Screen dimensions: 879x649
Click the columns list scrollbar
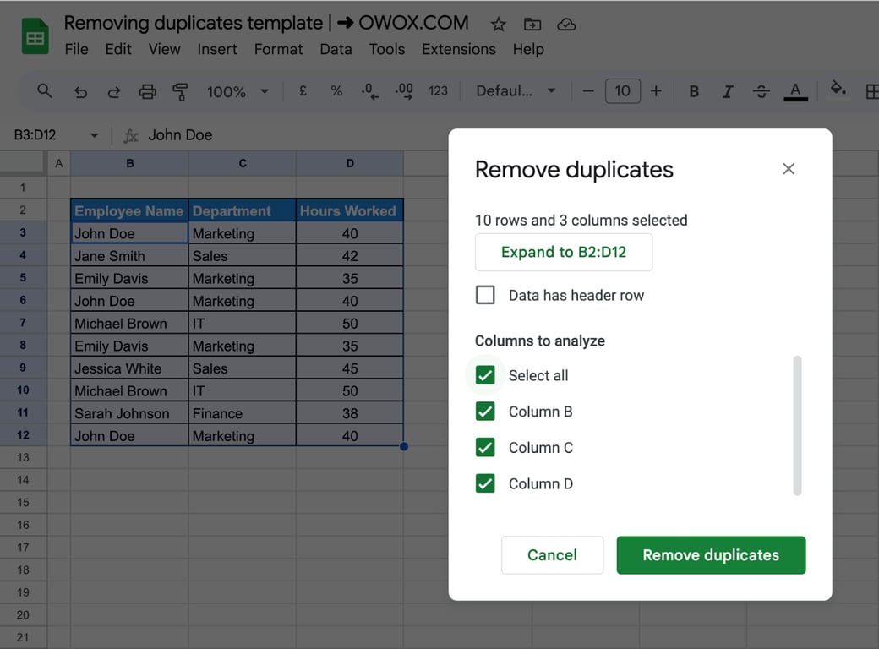click(x=797, y=425)
